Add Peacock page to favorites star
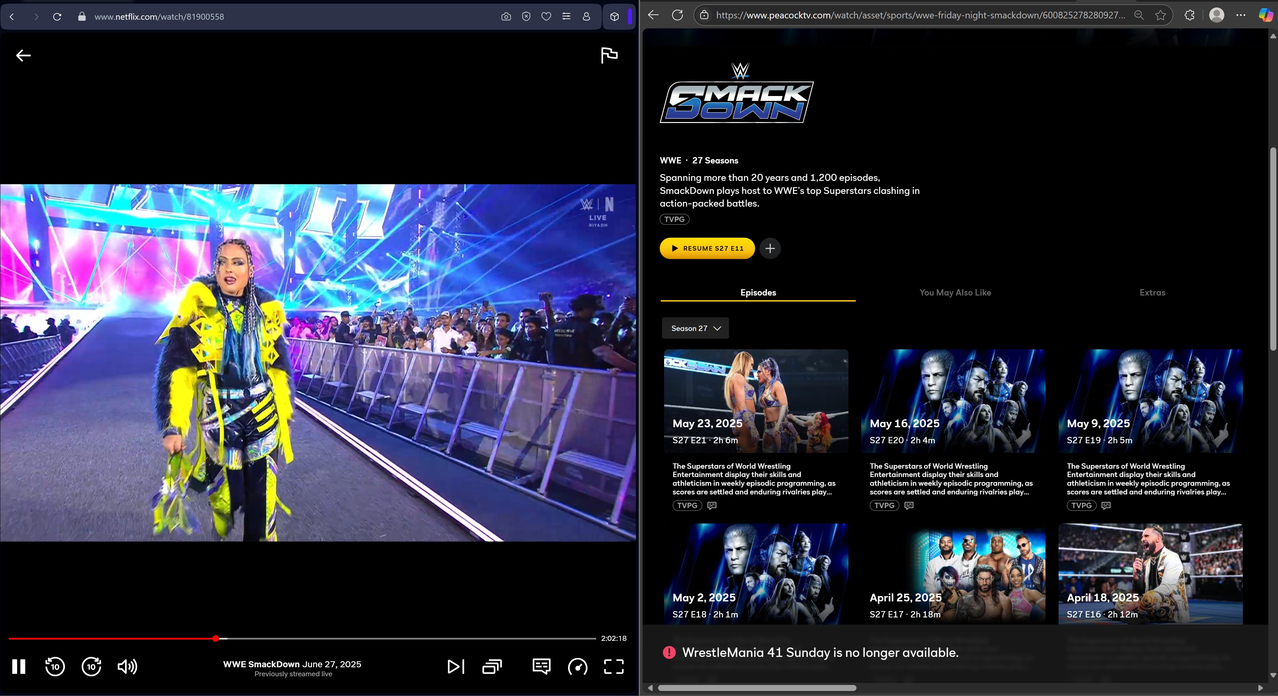The width and height of the screenshot is (1278, 696). [x=1161, y=15]
